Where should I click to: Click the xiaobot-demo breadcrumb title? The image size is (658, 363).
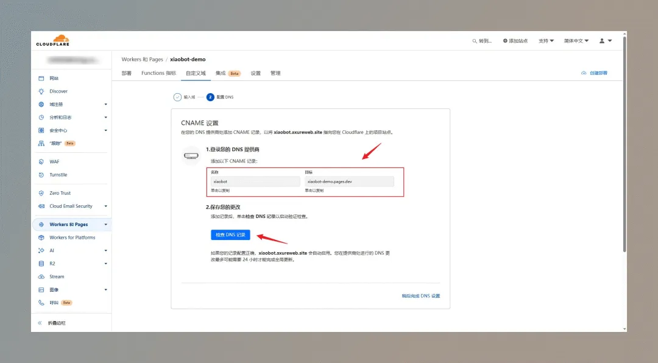(188, 59)
